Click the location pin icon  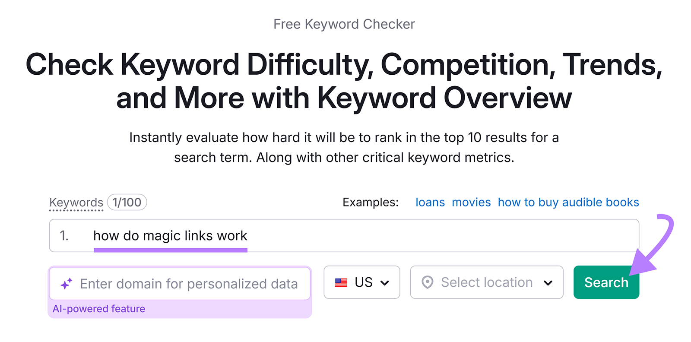pyautogui.click(x=427, y=282)
